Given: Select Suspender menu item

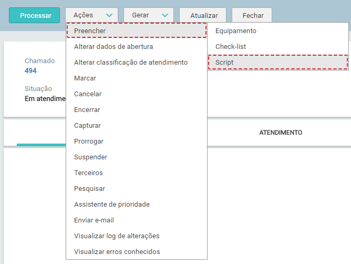Looking at the screenshot, I should pos(137,157).
